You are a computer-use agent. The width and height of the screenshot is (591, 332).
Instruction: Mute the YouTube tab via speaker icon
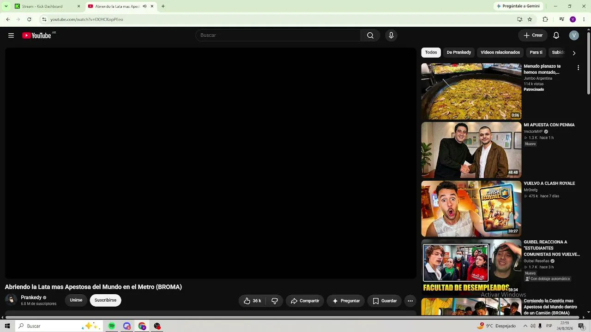pos(145,6)
